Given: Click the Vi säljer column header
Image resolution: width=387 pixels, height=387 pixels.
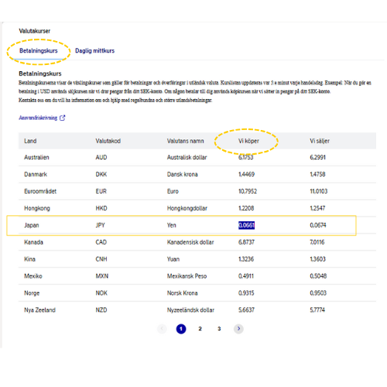Looking at the screenshot, I should (x=320, y=141).
